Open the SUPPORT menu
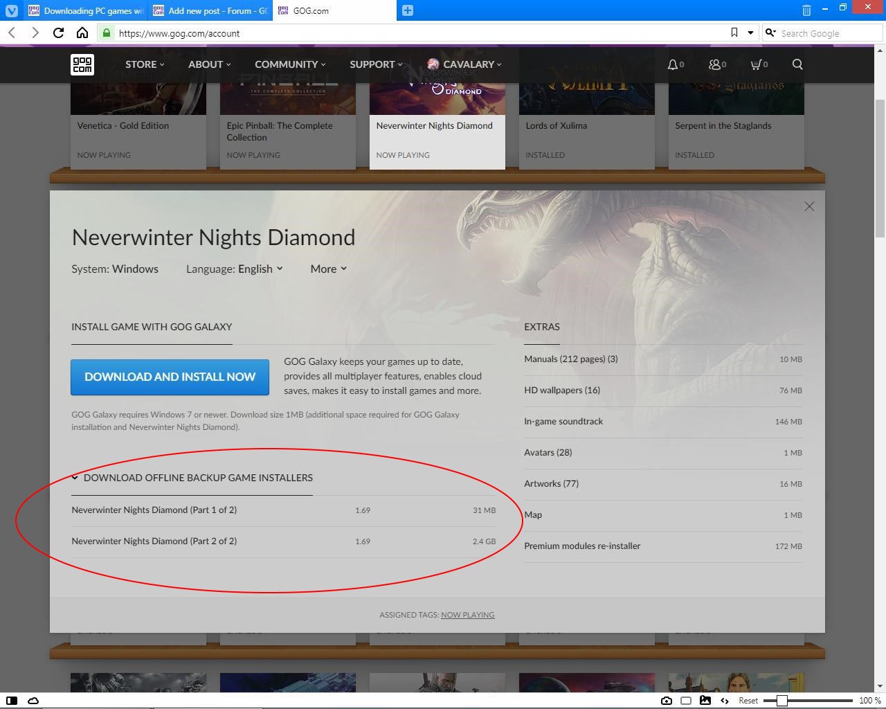 [x=376, y=64]
